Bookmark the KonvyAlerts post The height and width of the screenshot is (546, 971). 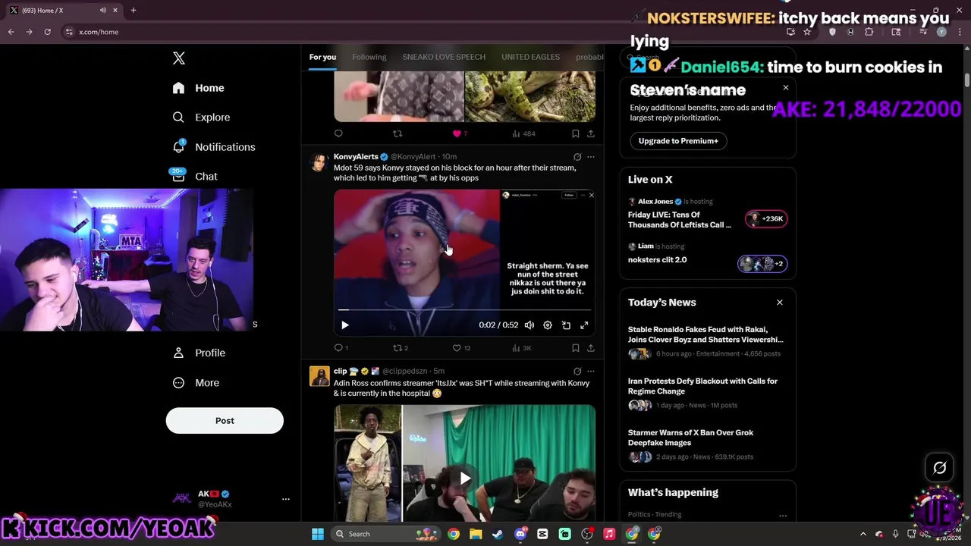576,348
